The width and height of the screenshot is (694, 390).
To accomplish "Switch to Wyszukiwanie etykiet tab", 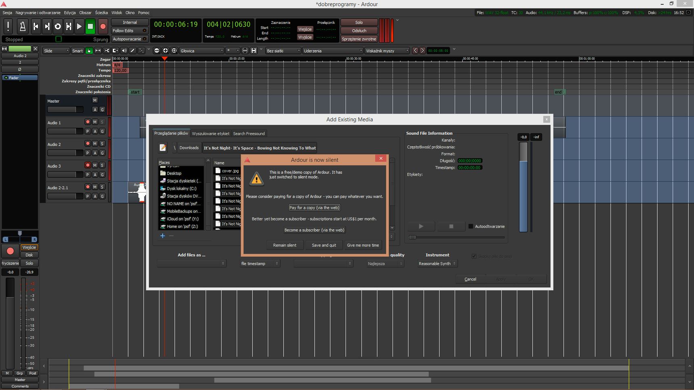I will [x=211, y=134].
